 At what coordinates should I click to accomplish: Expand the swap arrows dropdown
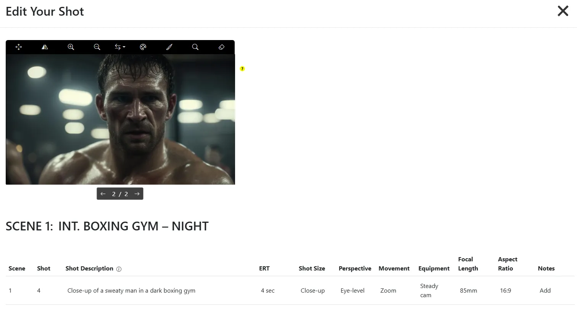click(x=120, y=47)
